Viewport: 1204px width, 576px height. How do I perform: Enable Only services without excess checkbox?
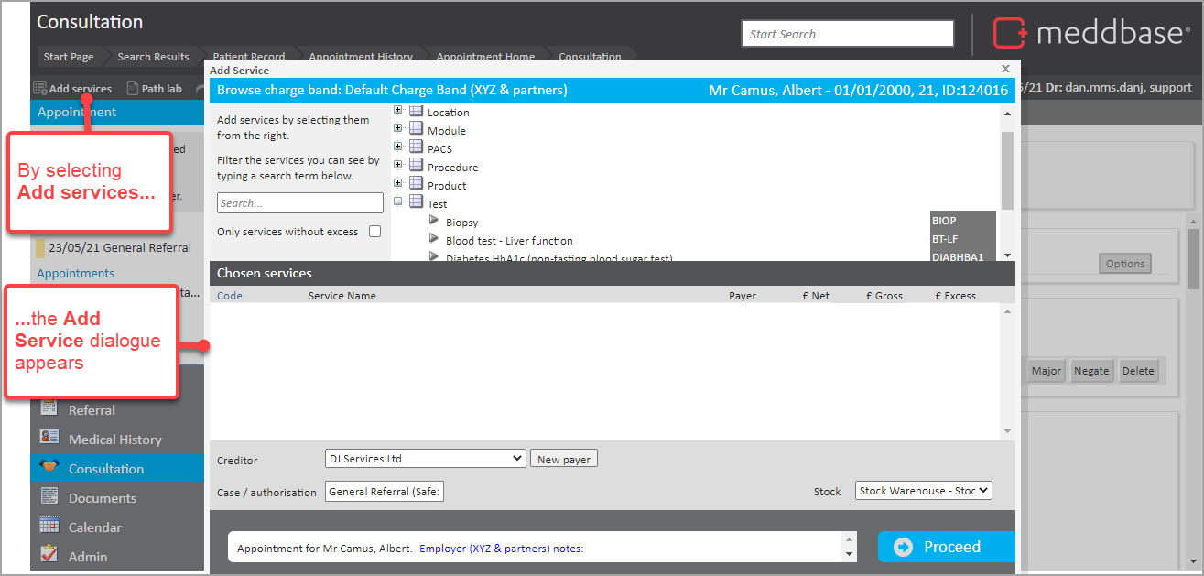pos(374,232)
